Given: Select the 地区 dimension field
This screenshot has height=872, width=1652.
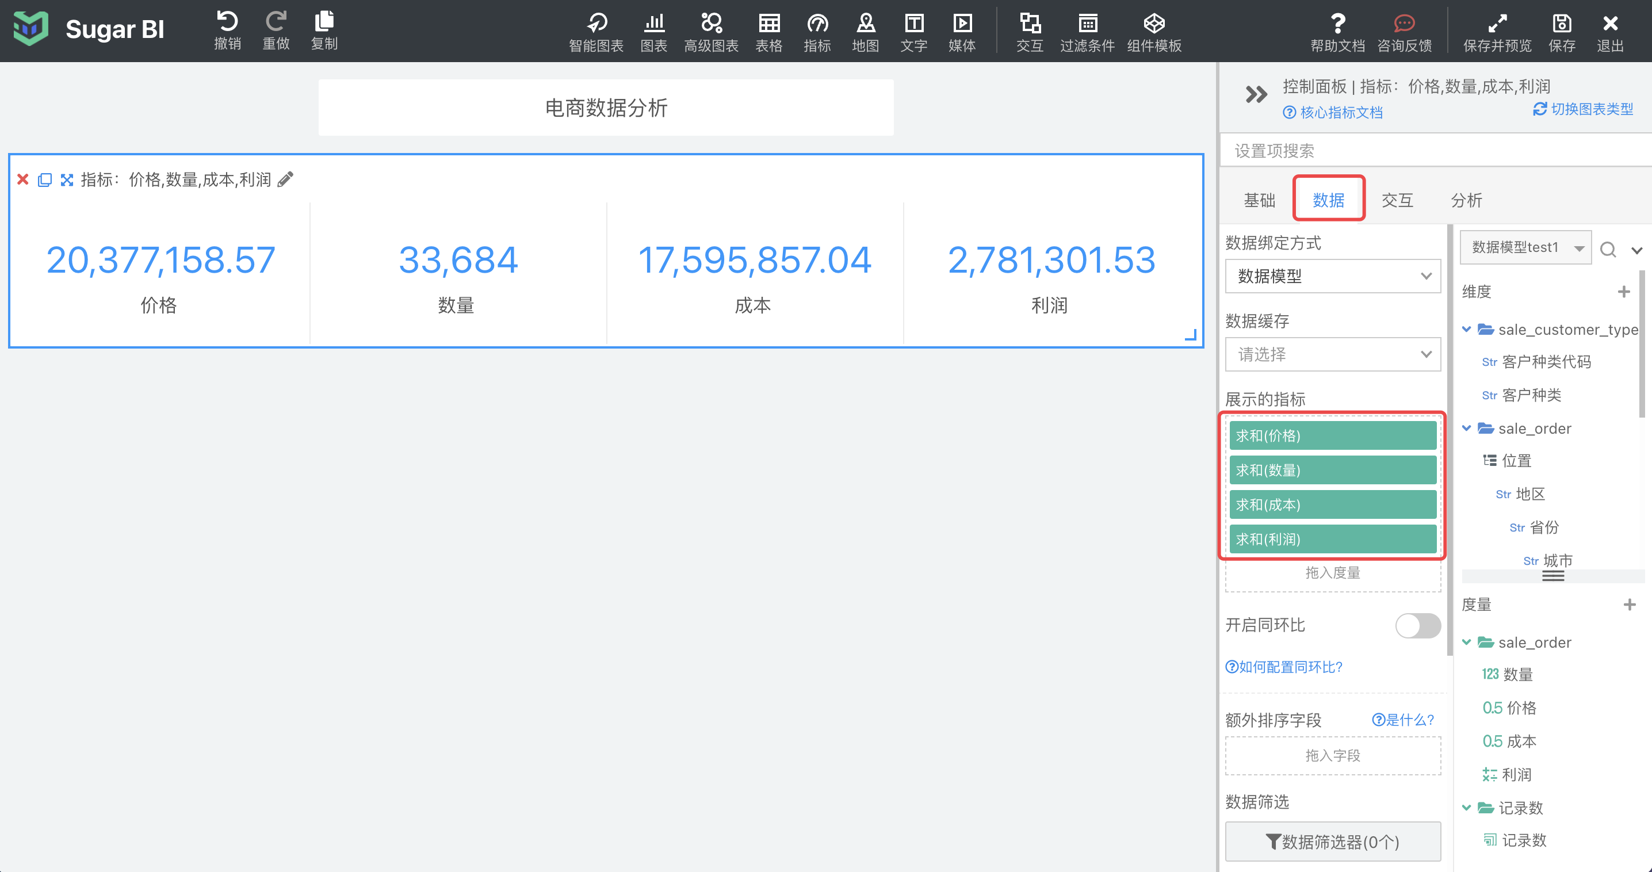Looking at the screenshot, I should pyautogui.click(x=1520, y=494).
